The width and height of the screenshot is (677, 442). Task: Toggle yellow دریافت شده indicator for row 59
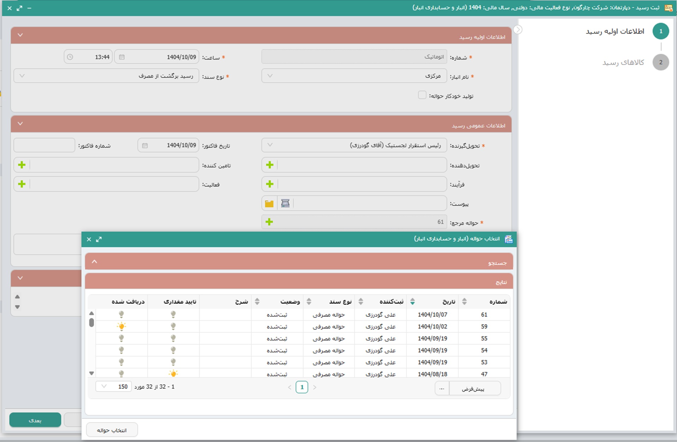121,326
